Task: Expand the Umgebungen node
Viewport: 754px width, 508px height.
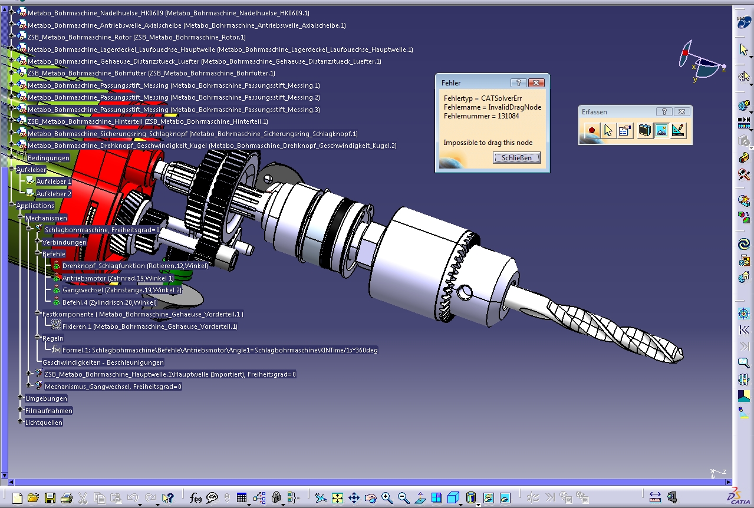Action: click(x=21, y=398)
